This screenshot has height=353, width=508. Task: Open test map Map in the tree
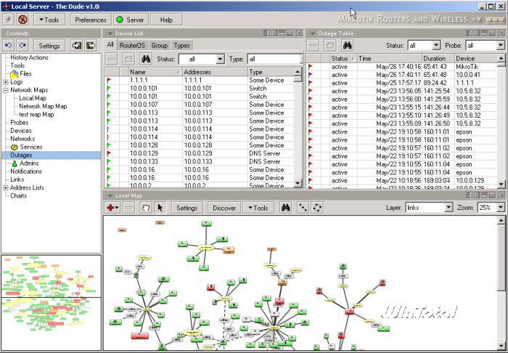[x=36, y=115]
